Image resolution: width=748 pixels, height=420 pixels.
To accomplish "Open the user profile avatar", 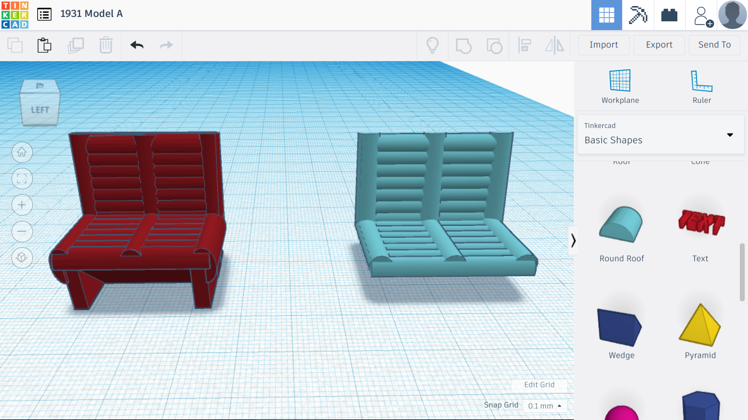I will [x=732, y=15].
